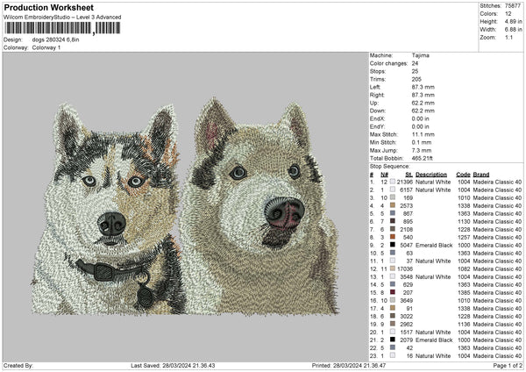
Task: Select the Min Stitch value 0.1 mm
Action: 422,142
